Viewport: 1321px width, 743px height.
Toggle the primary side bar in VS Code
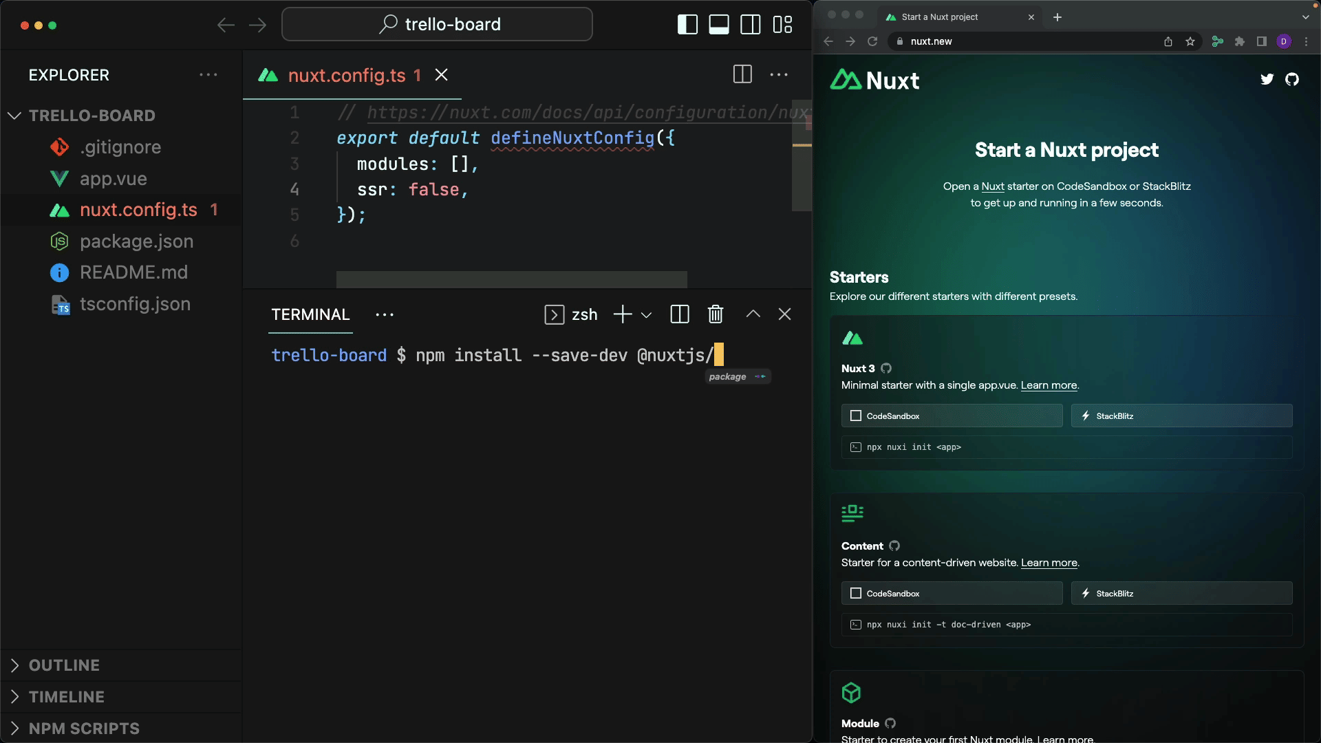(x=687, y=25)
